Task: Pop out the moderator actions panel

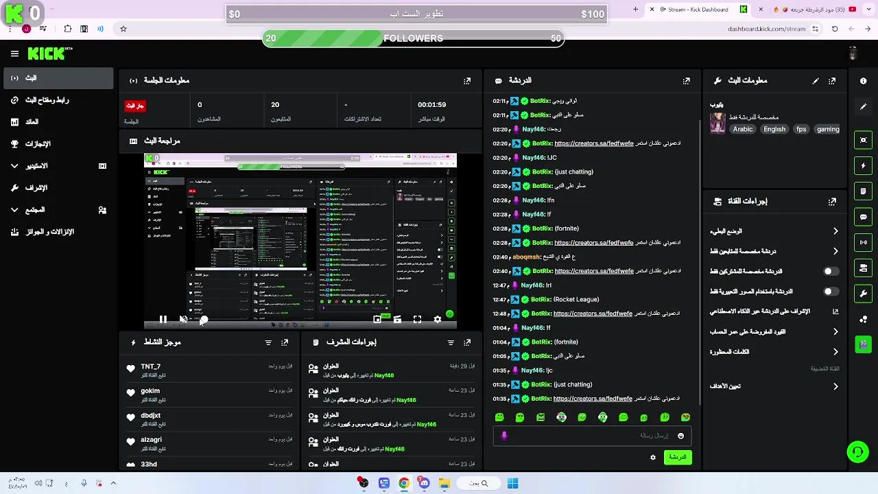Action: click(467, 342)
